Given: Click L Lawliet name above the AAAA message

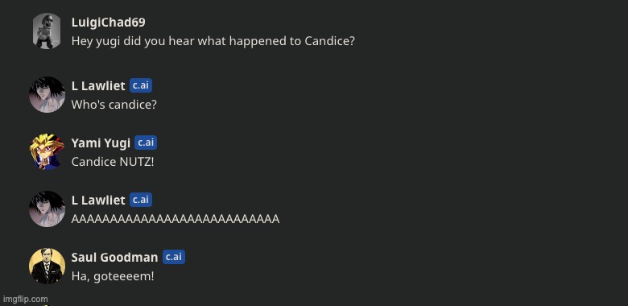Looking at the screenshot, I should click(x=98, y=201).
